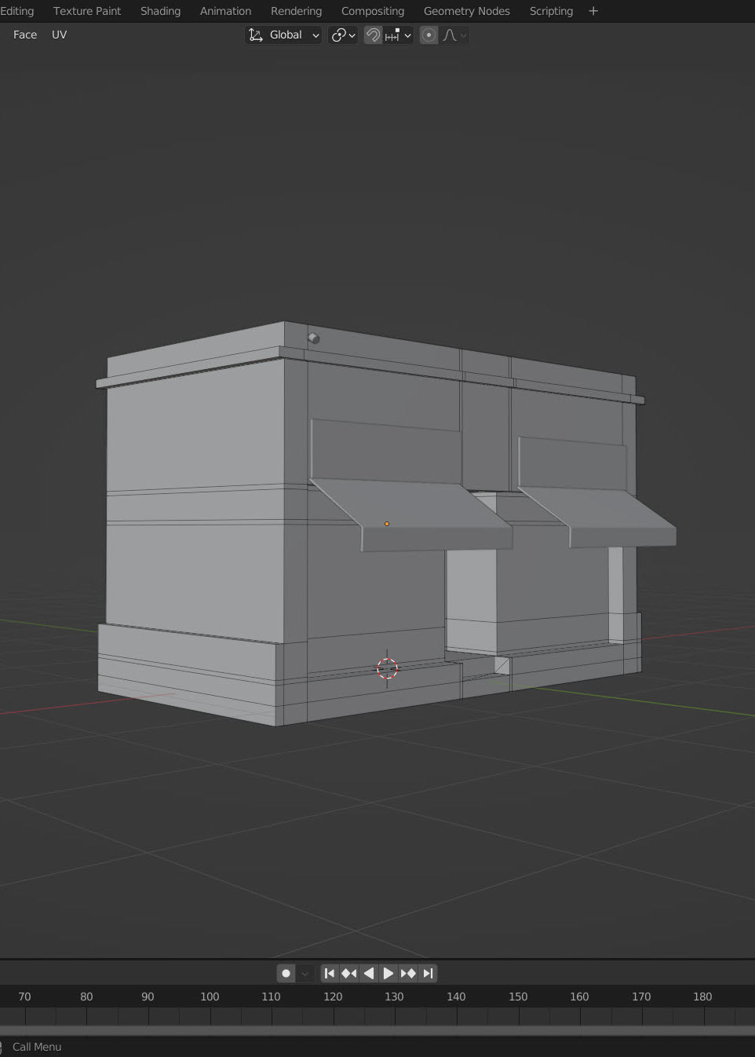Click the timeline horizontal scrollbar
Screen dimensions: 755x1057
pos(377,1030)
